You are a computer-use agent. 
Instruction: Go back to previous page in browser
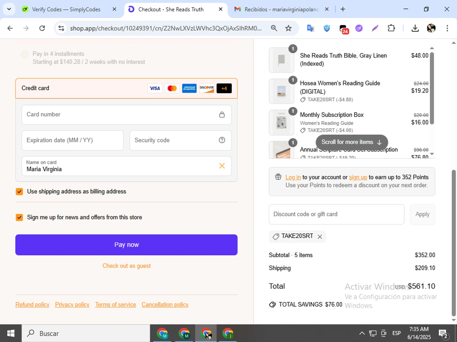tap(10, 28)
